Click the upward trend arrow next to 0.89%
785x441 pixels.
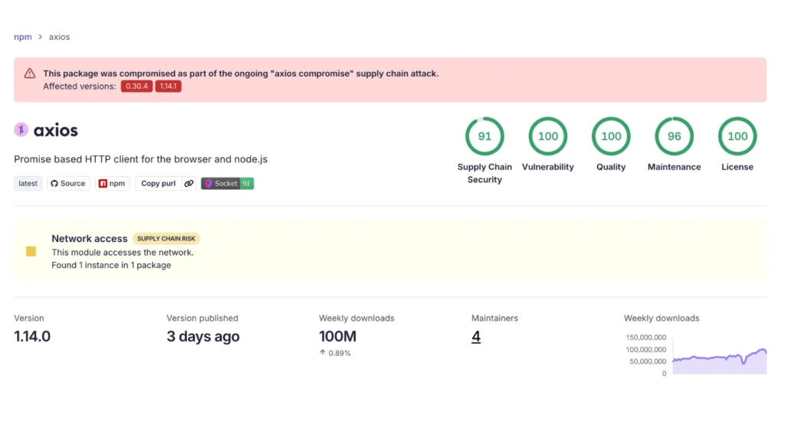pos(323,353)
